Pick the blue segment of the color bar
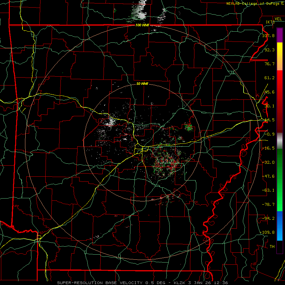Screen dimensions: 285x285 point(280,225)
